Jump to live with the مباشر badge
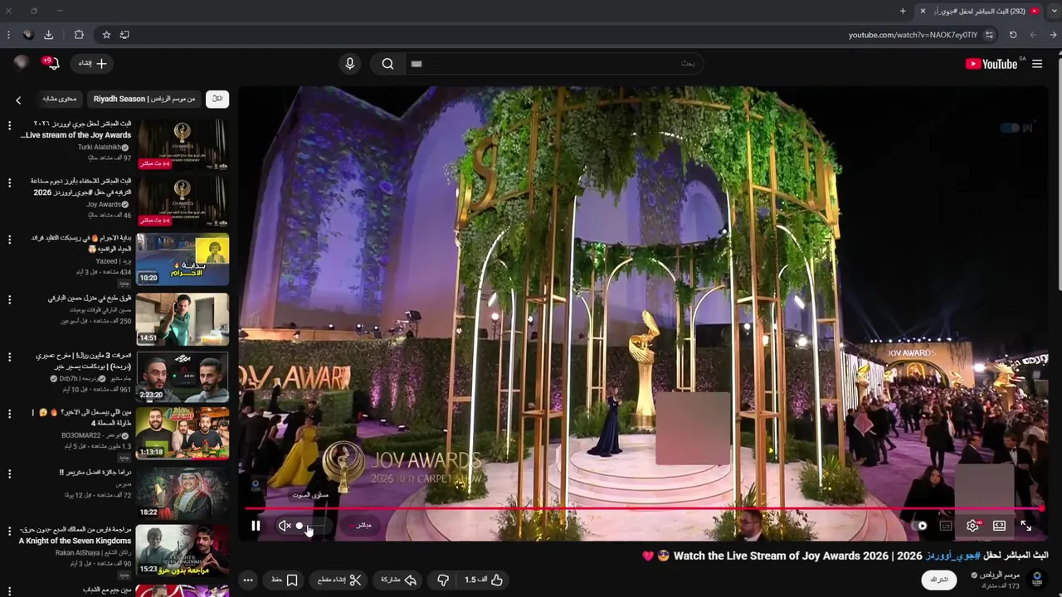The height and width of the screenshot is (597, 1062). coord(361,525)
